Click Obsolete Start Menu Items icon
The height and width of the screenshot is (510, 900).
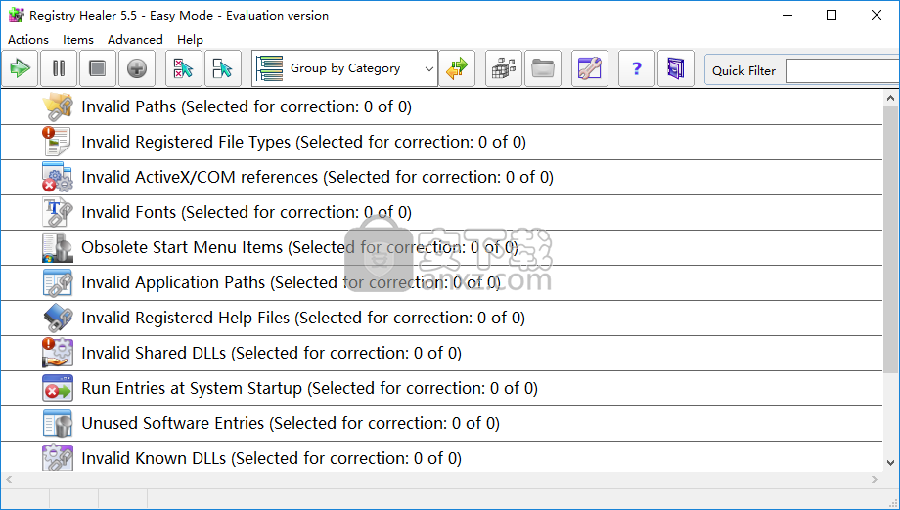click(x=58, y=247)
